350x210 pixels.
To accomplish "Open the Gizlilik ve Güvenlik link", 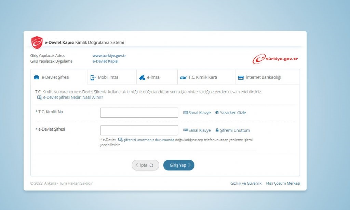I will click(246, 183).
